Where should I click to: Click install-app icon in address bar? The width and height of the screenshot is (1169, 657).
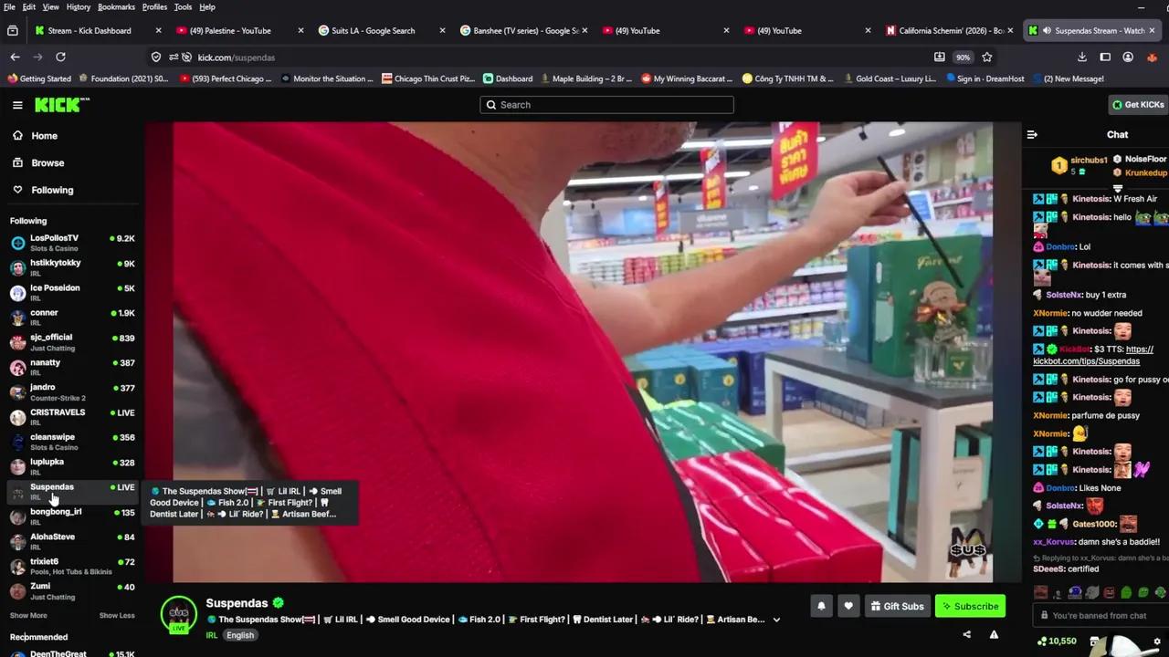coord(939,57)
